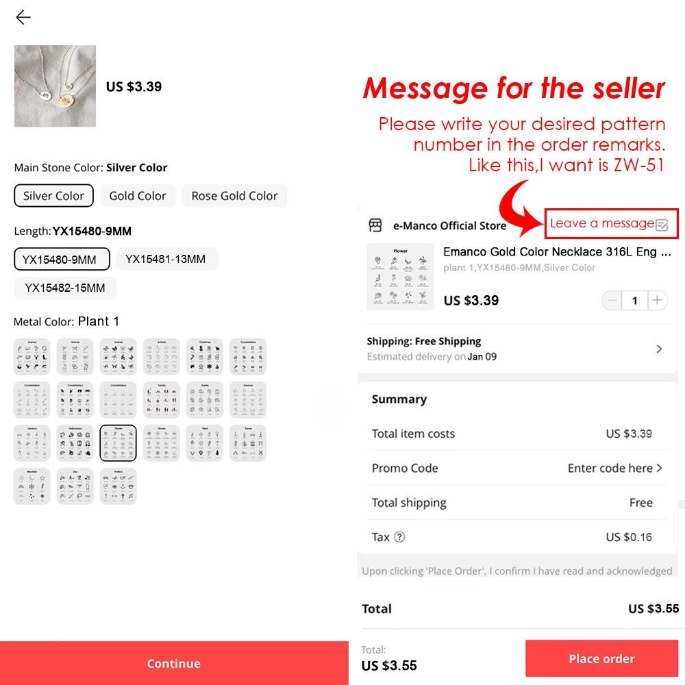Click the Place order button

coord(601,658)
